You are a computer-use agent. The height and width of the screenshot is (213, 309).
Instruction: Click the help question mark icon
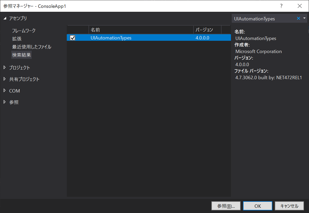click(x=281, y=6)
